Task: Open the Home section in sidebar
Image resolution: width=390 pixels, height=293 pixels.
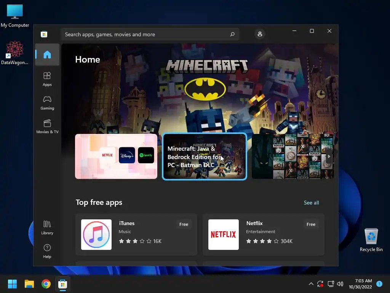Action: coord(47,55)
